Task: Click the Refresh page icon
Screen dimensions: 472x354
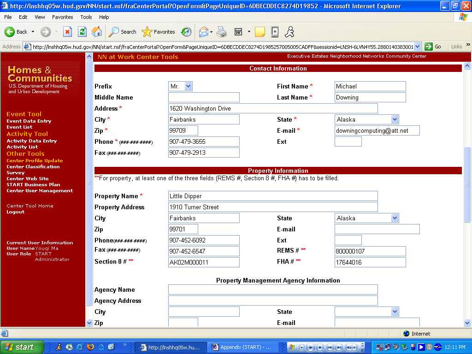Action: pos(82,32)
